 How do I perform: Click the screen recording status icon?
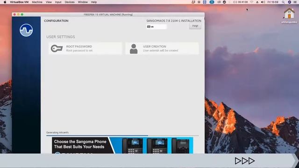pyautogui.click(x=199, y=2)
